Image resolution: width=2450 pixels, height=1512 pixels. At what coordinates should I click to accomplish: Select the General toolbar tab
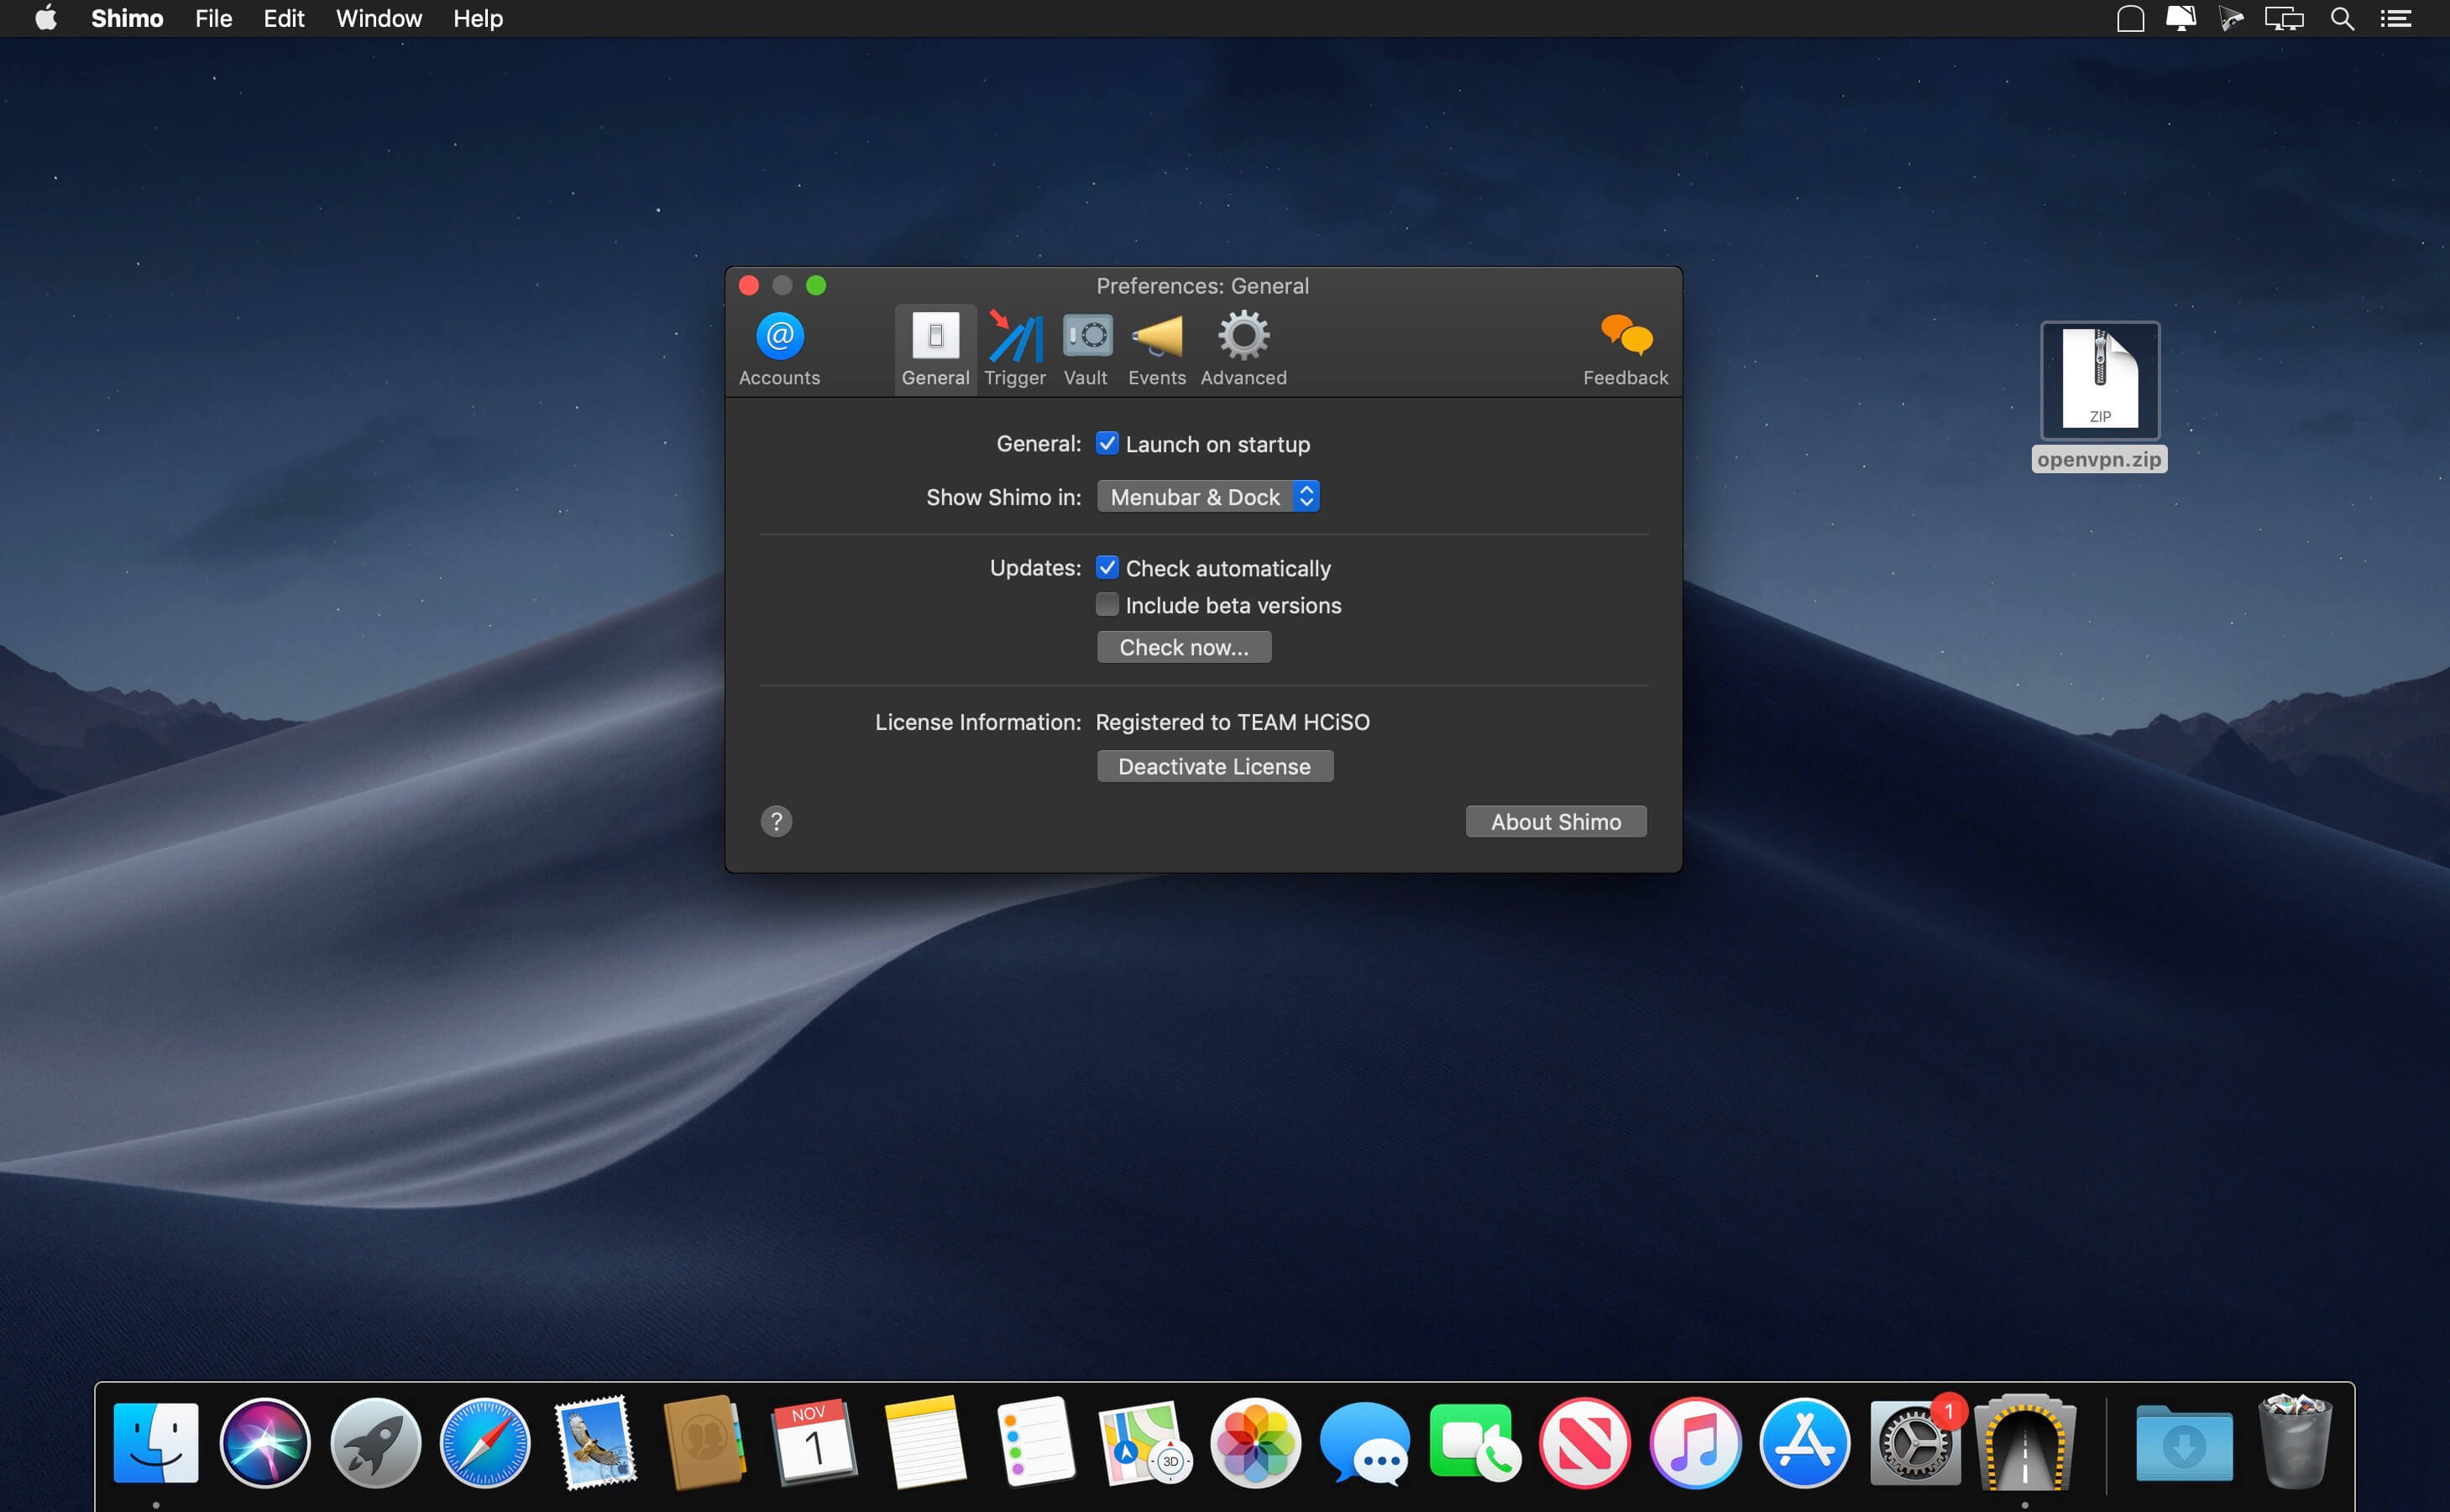pyautogui.click(x=934, y=348)
